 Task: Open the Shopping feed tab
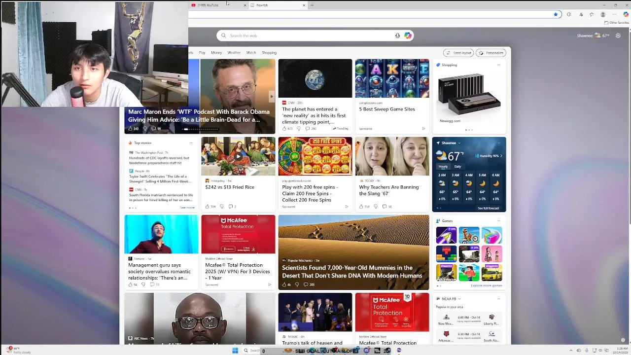(x=269, y=53)
